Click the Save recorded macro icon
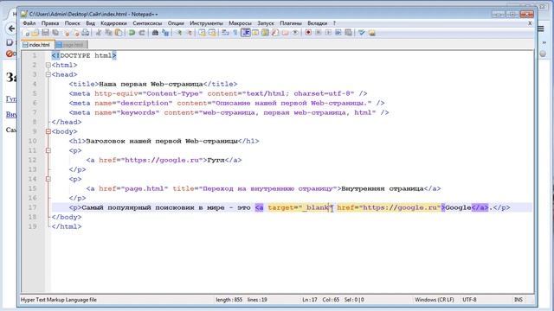The image size is (554, 311). click(x=348, y=33)
